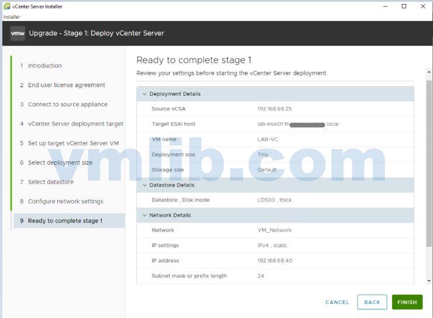Select Source vCSA value 192.168.68.25
This screenshot has height=318, width=433.
point(274,109)
